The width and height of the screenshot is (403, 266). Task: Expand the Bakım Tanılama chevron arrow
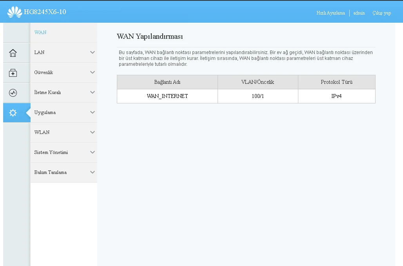click(x=93, y=172)
